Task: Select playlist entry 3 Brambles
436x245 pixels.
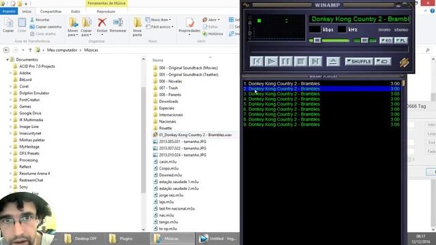Action: [322, 94]
